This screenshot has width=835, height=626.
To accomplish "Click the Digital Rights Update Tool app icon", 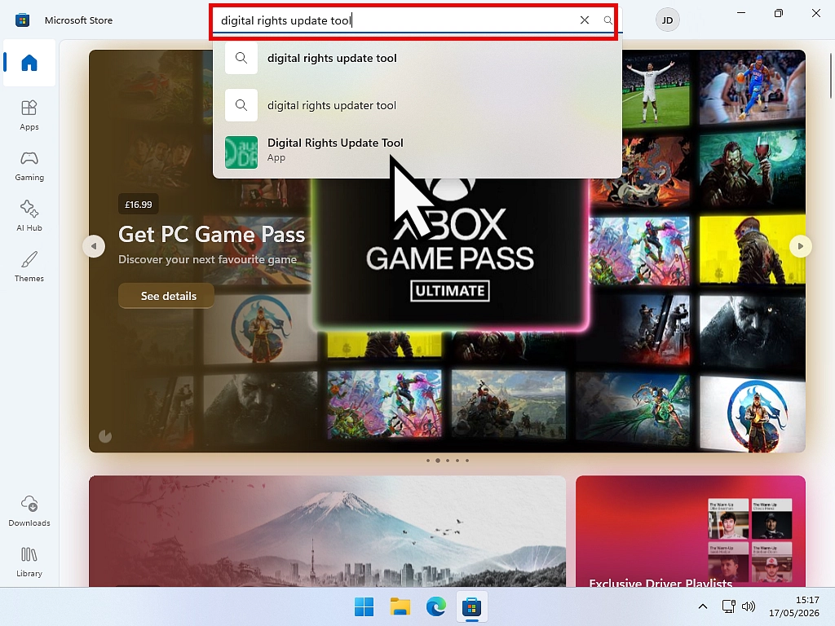I will (x=241, y=152).
